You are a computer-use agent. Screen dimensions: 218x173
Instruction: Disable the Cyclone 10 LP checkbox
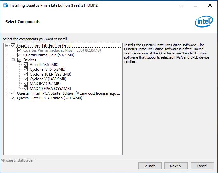(26, 74)
